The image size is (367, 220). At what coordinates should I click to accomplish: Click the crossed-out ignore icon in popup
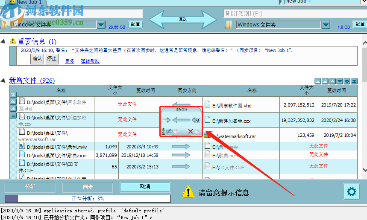pos(169,131)
